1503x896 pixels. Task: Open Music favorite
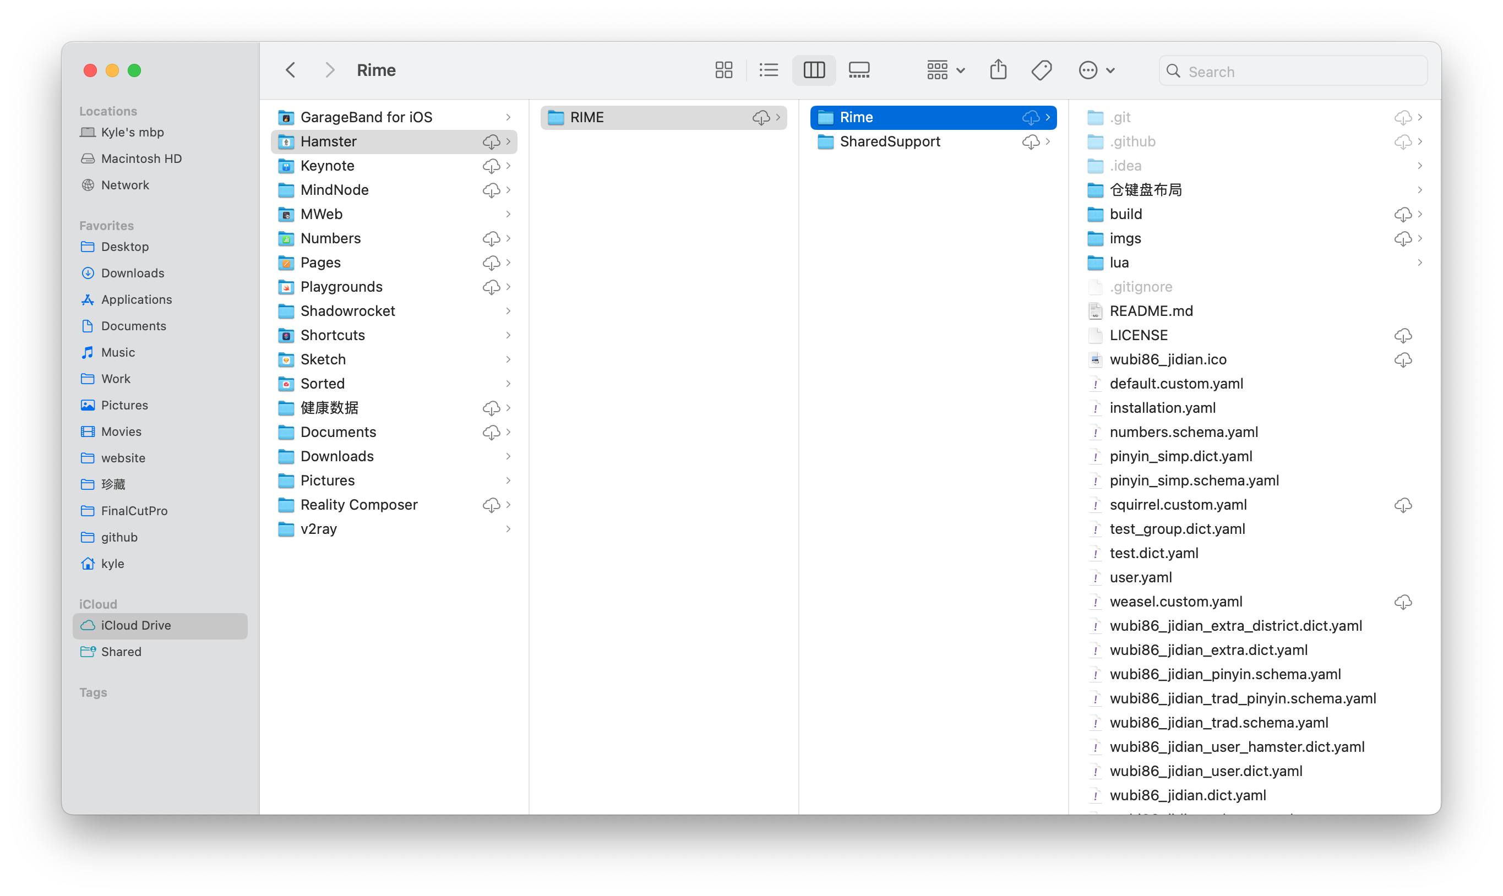point(161,352)
